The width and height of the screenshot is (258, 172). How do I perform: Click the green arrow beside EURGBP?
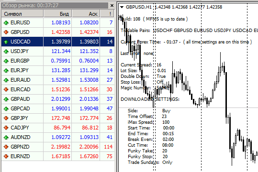pos(6,61)
